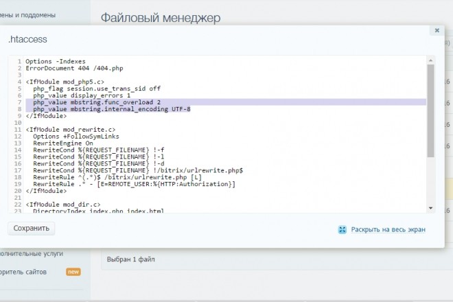Save the file with the Сохранить button

31,229
